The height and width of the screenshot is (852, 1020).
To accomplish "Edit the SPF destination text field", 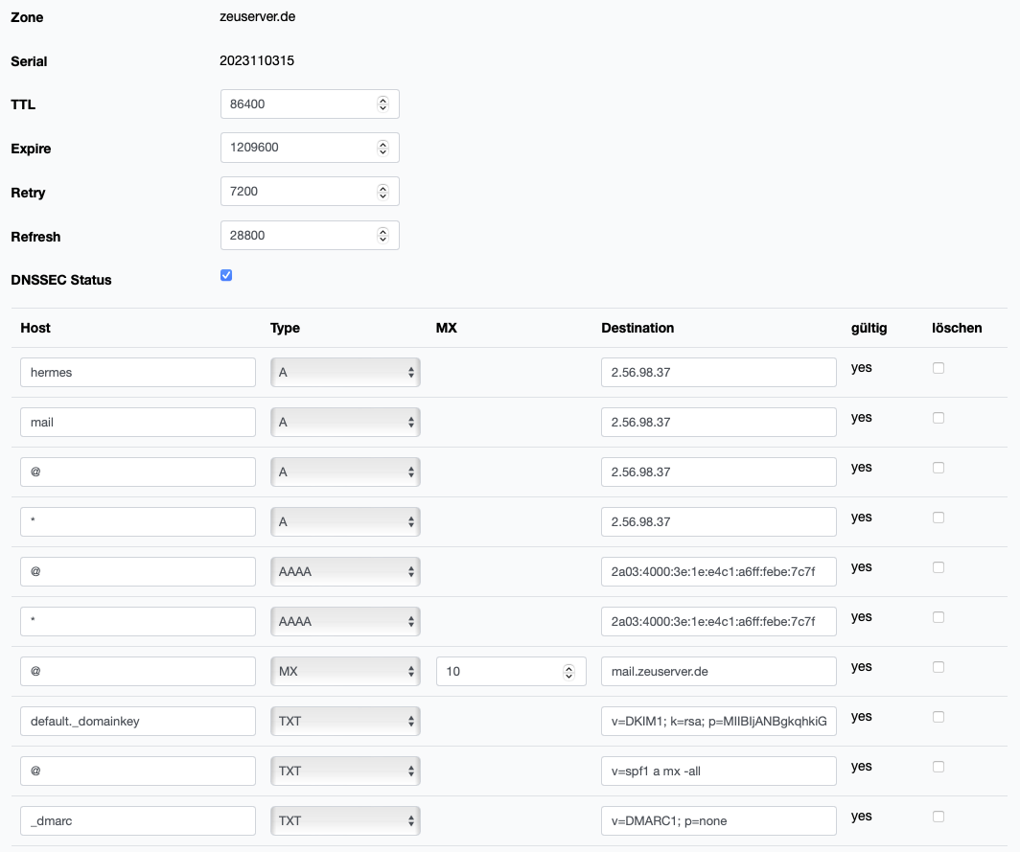I will (x=719, y=771).
